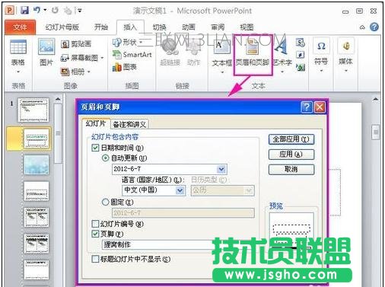Click the 取消 cancel button
The image size is (385, 287).
[x=291, y=169]
